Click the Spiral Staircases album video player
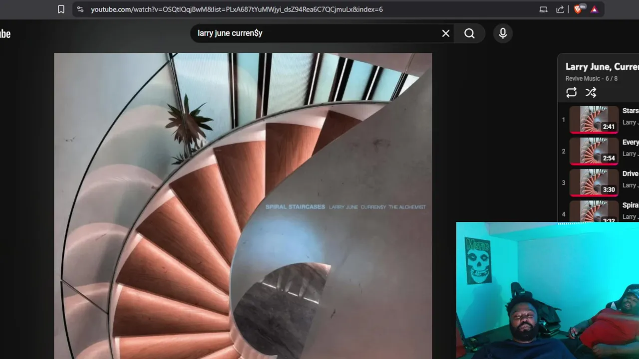Viewport: 639px width, 359px height. [x=243, y=206]
